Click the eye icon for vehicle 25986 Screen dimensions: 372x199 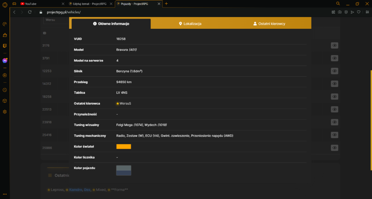[x=334, y=148]
